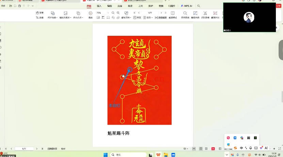Open the 文件 file menu
Image resolution: width=283 pixels, height=157 pixels.
tap(3, 6)
